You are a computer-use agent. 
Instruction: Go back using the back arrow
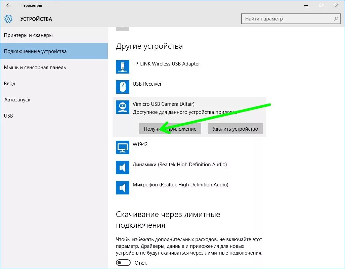tap(8, 5)
